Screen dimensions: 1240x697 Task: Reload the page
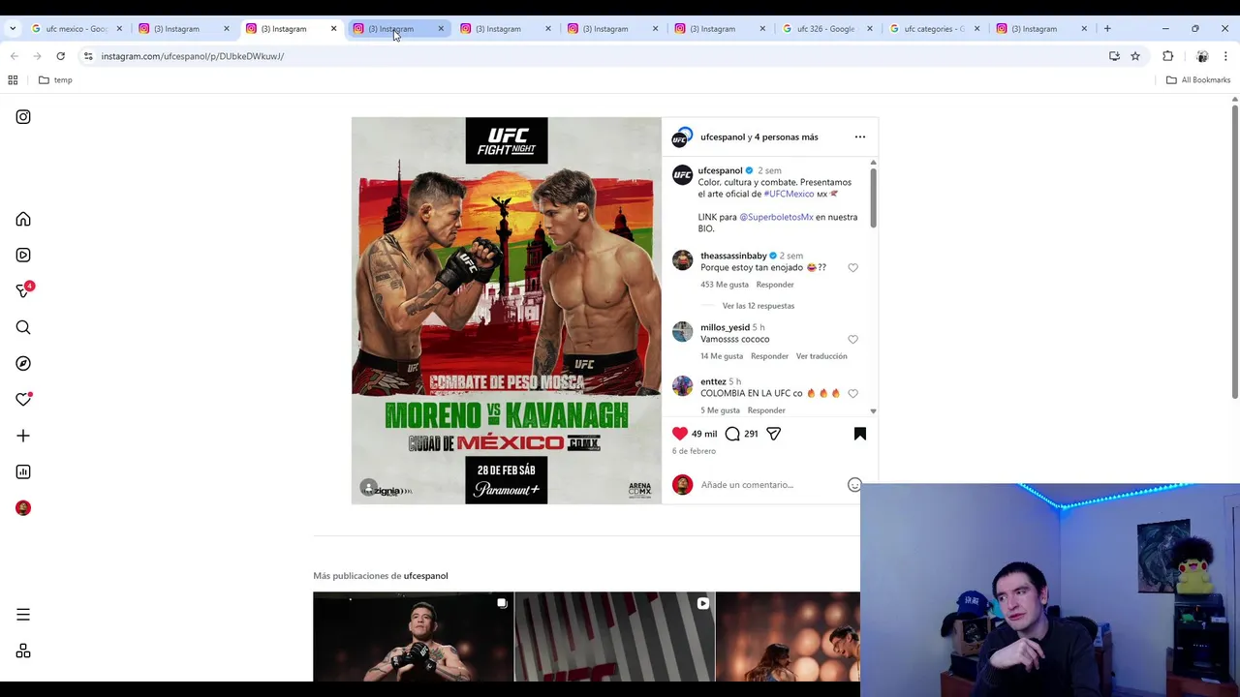click(x=60, y=56)
